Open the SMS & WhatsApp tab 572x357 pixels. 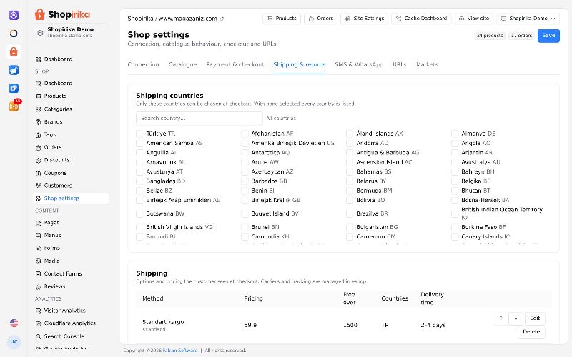point(359,64)
